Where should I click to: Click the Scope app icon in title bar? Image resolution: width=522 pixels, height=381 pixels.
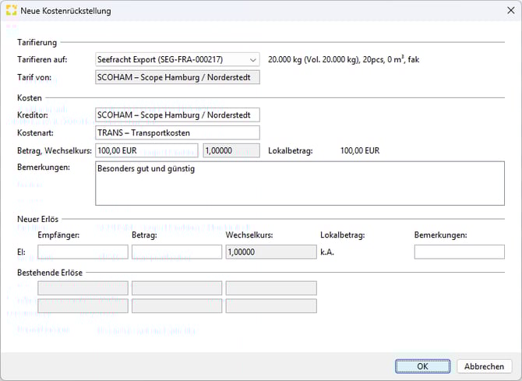[x=12, y=10]
